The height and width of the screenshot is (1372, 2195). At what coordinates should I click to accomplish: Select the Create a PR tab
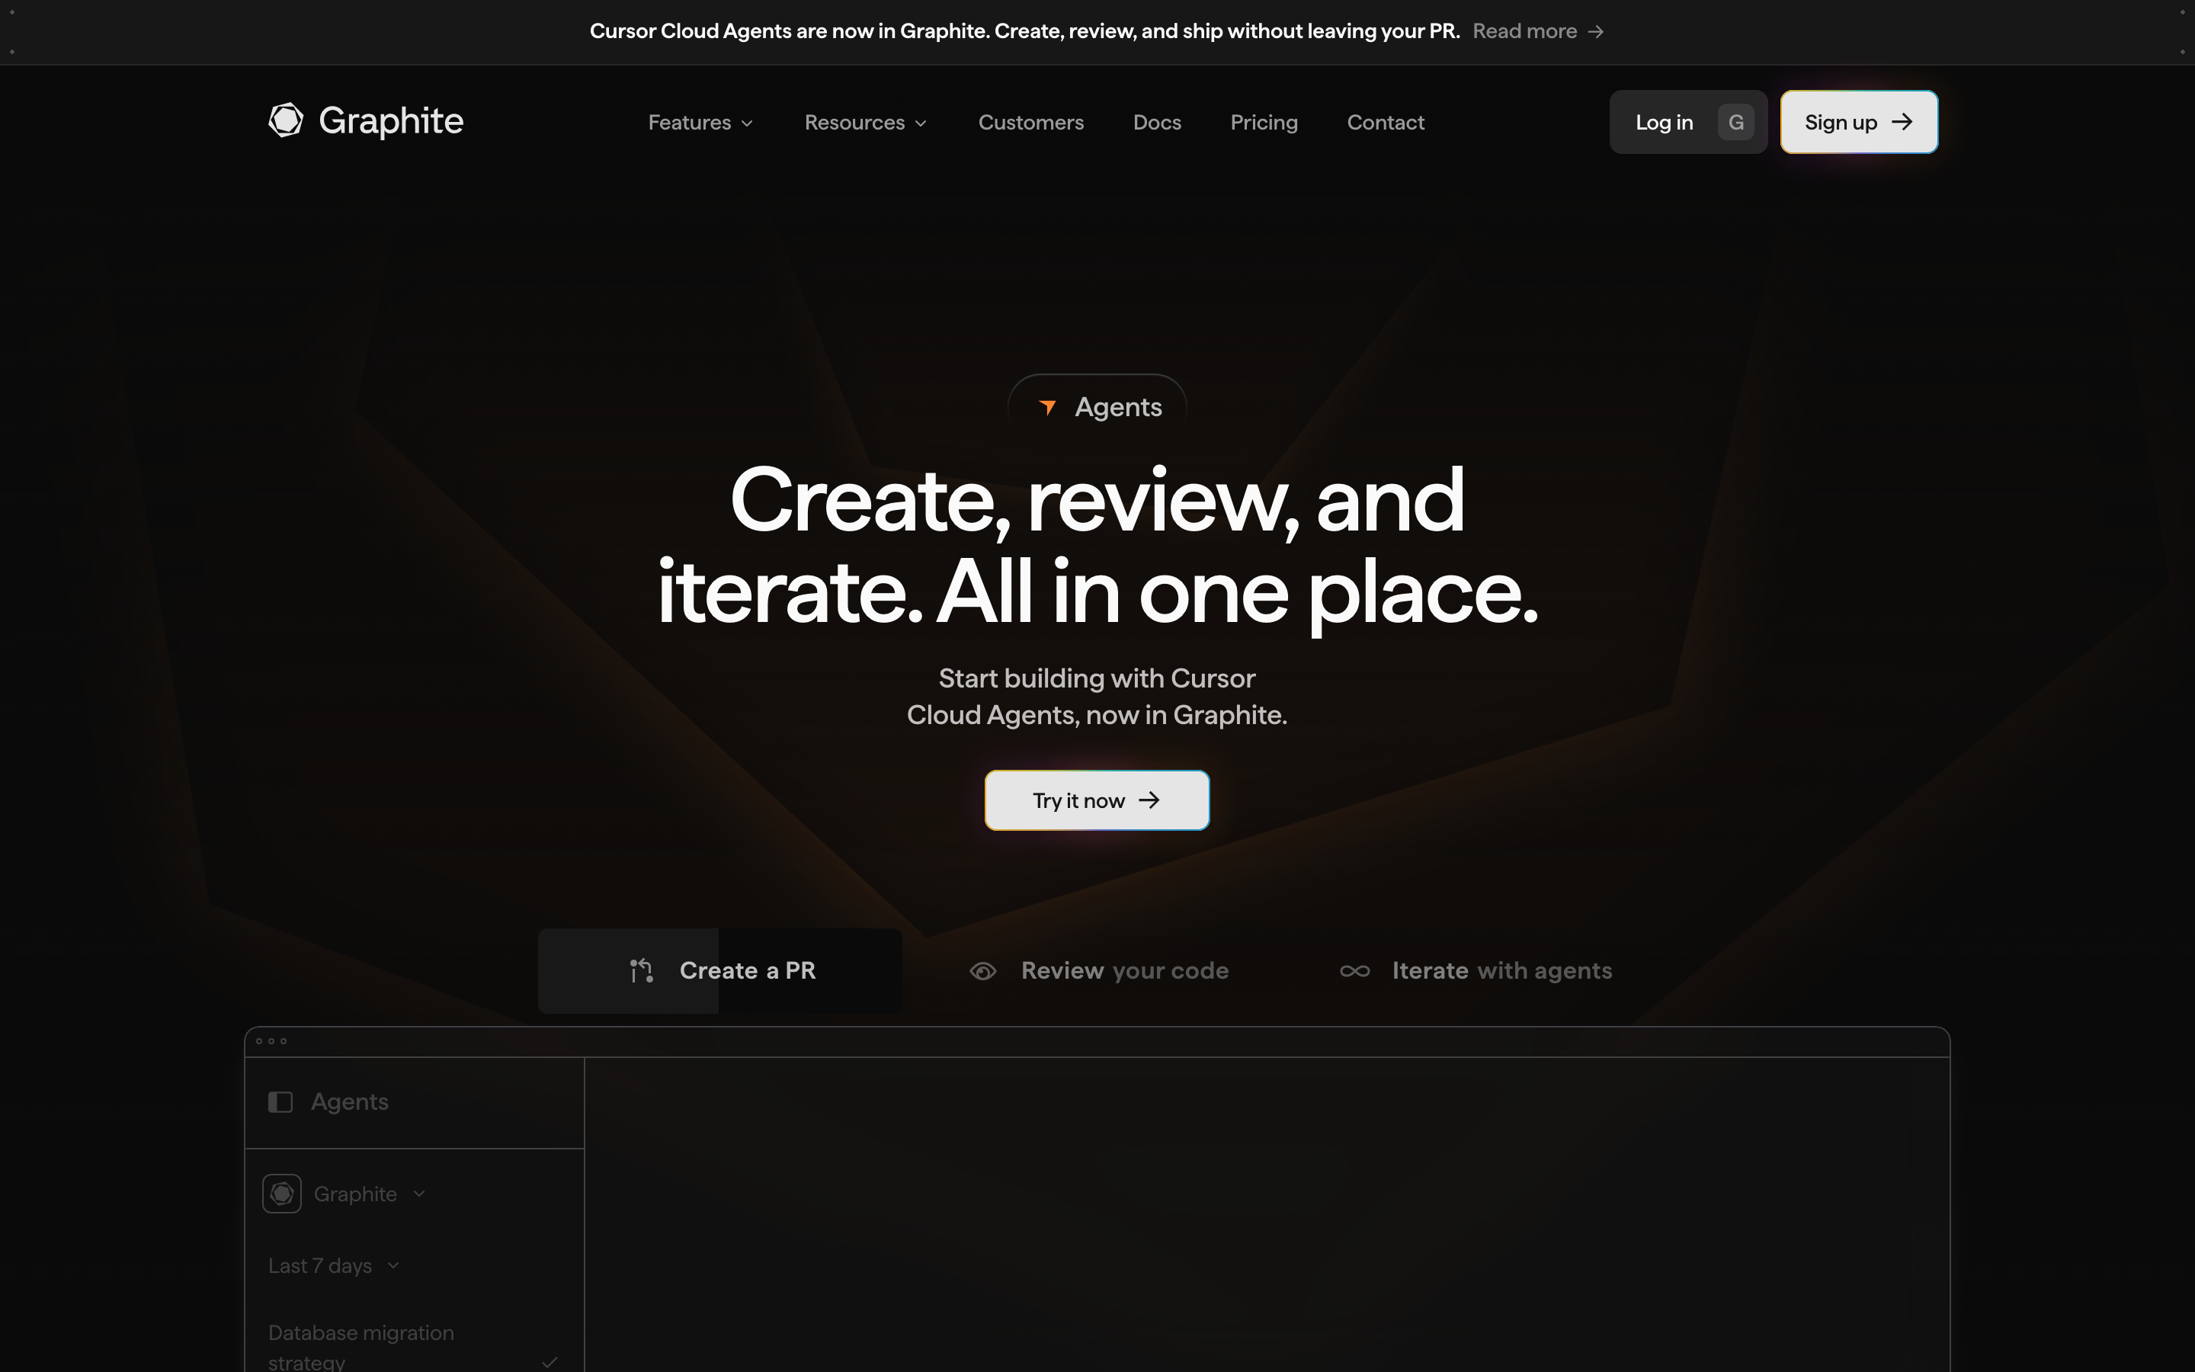coord(719,971)
